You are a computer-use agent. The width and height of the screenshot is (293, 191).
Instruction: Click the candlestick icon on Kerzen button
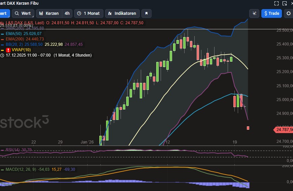[x=41, y=13]
